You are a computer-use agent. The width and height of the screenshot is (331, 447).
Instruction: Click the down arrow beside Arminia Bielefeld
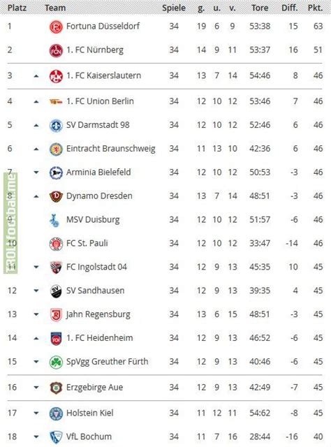tap(36, 173)
